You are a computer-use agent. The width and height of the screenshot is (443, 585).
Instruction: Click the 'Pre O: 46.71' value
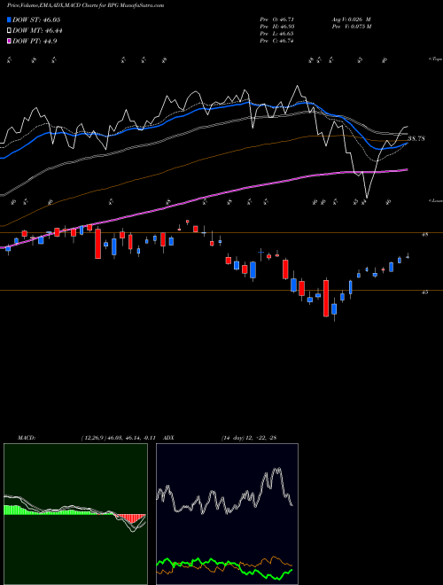[277, 19]
